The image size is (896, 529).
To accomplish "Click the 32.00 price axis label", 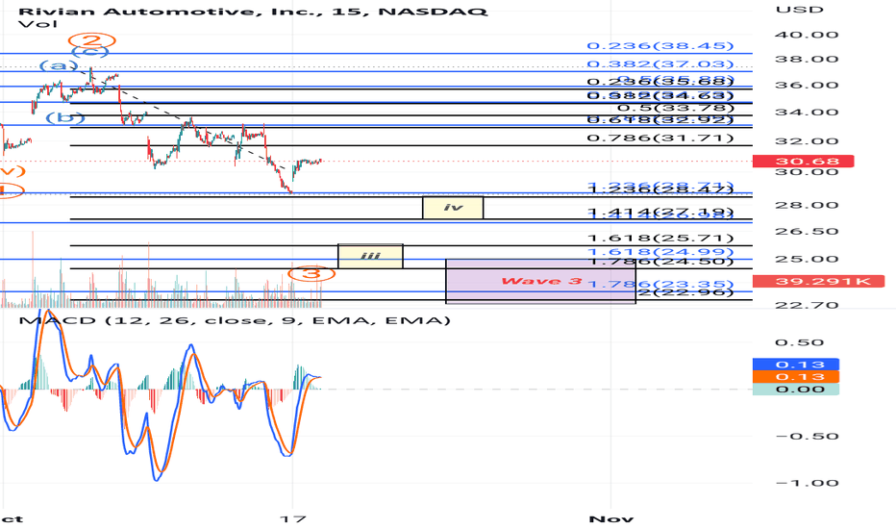I will (x=807, y=141).
